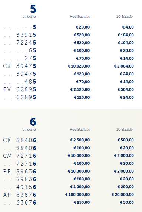Click the 33915 number in section 5
The image size is (142, 212).
coord(26,35)
